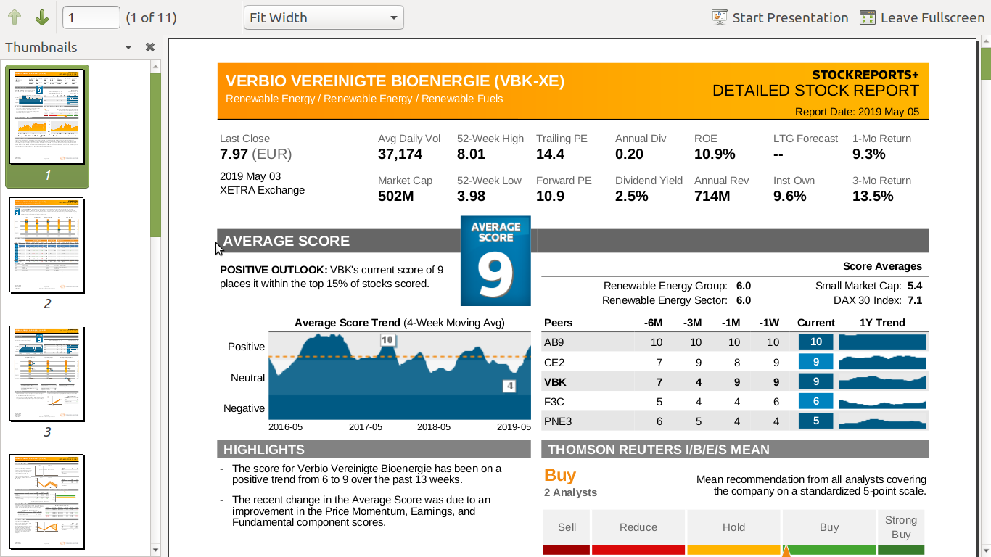Click the Strong Buy rating segment
Image resolution: width=991 pixels, height=557 pixels.
(x=901, y=532)
